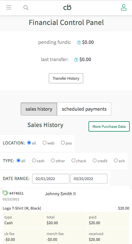Click the tag icon beside order #474651
Screen dimensions: 132x244
pyautogui.click(x=5, y=193)
